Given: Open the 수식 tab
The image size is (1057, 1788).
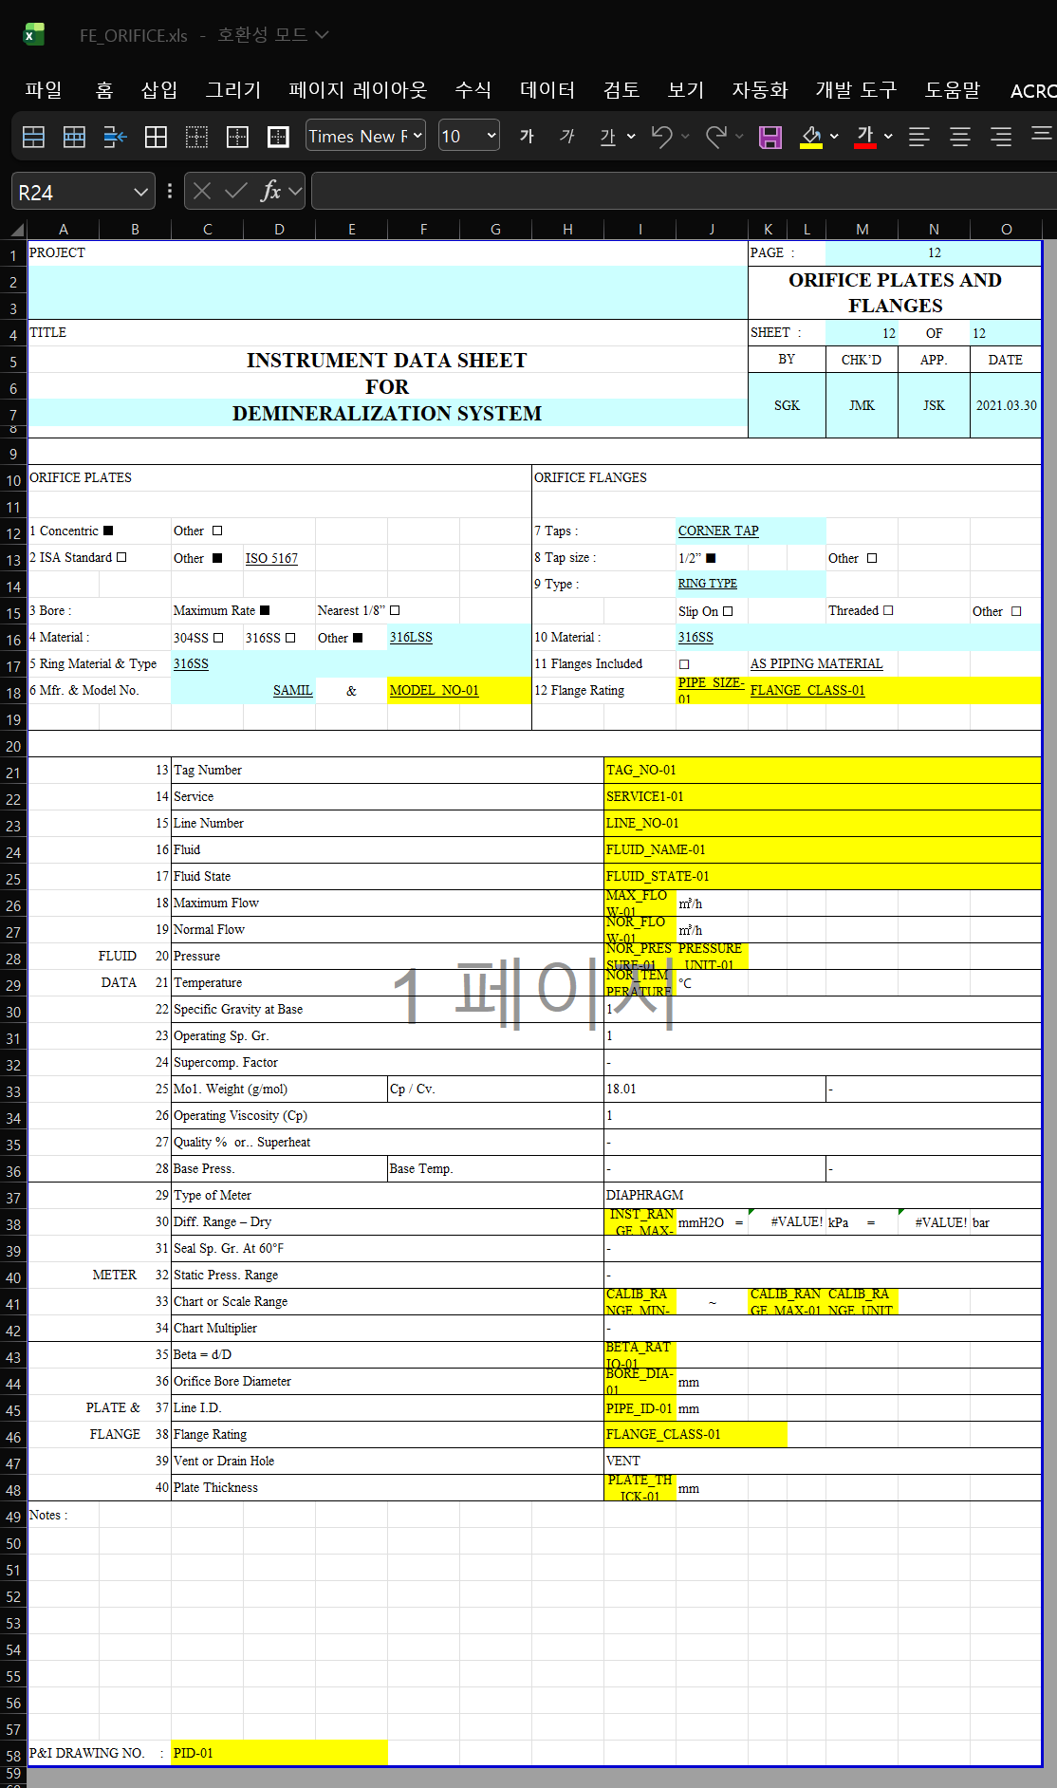Looking at the screenshot, I should tap(473, 90).
